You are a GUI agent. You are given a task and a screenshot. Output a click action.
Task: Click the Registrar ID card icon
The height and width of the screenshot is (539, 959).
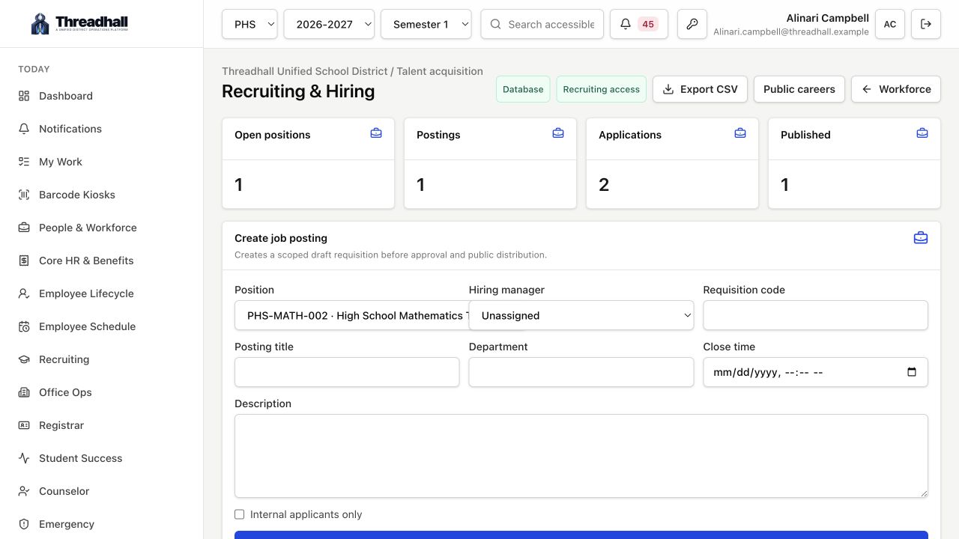click(x=24, y=425)
